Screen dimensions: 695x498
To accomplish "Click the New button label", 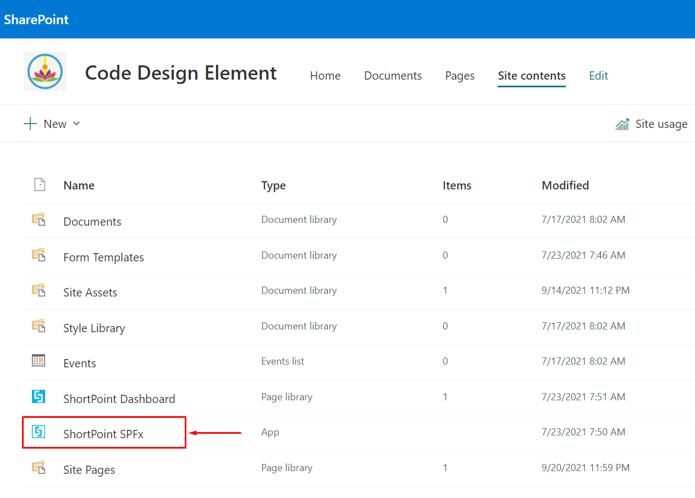I will coord(55,124).
